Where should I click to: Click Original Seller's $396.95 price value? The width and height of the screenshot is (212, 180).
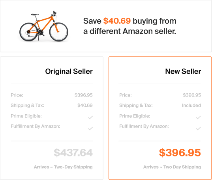(84, 95)
